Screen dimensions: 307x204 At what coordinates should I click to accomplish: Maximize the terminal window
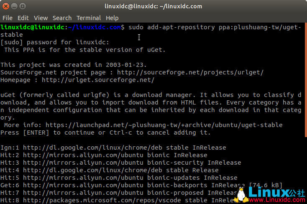(x=23, y=6)
